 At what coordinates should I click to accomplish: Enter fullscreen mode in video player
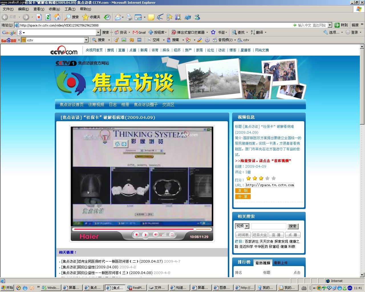coord(172,235)
